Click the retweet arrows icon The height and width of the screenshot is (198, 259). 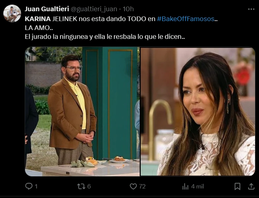81,186
